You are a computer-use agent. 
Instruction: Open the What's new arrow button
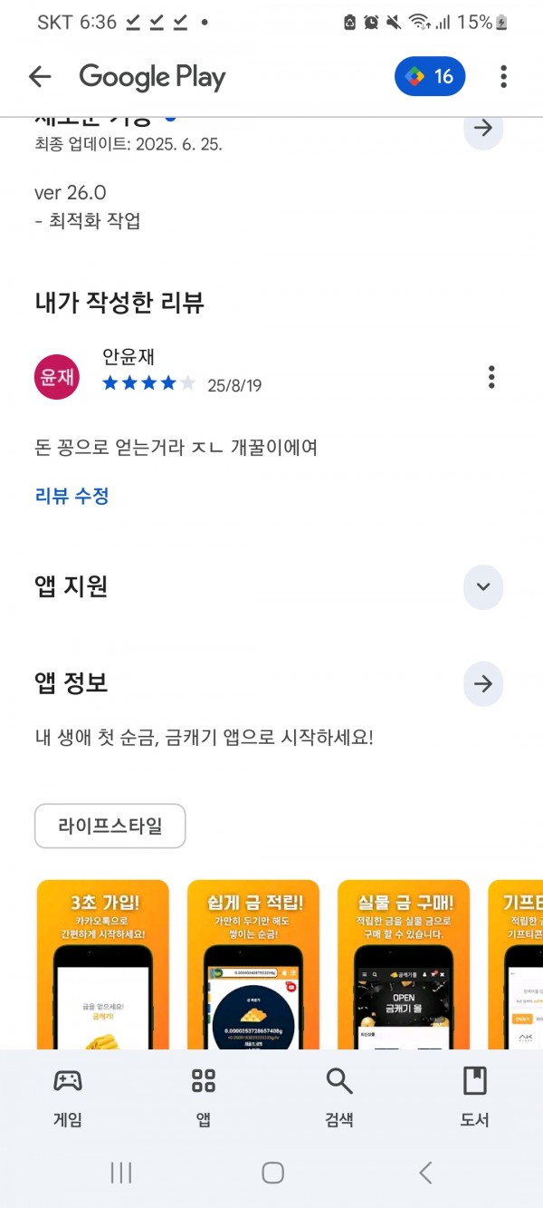tap(483, 128)
